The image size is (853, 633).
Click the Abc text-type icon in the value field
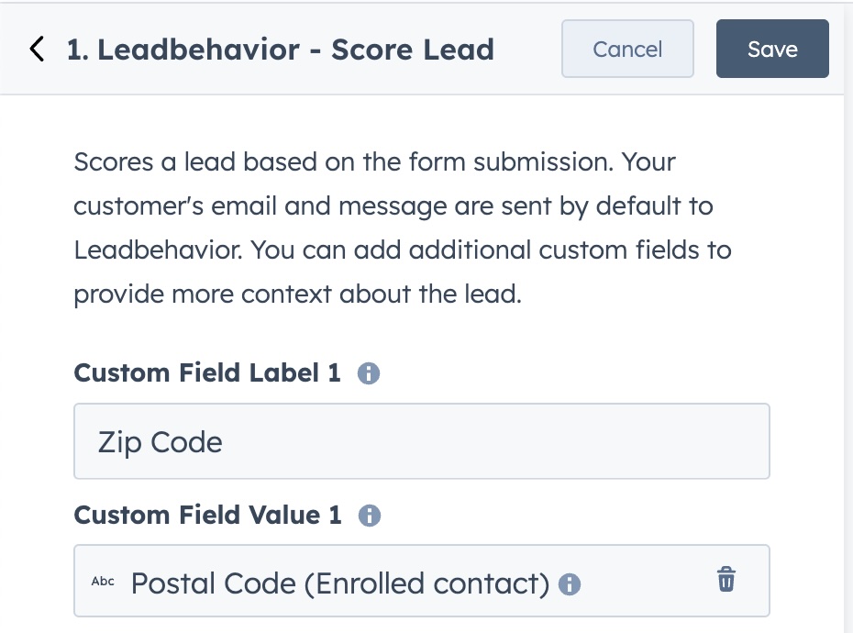[x=104, y=580]
